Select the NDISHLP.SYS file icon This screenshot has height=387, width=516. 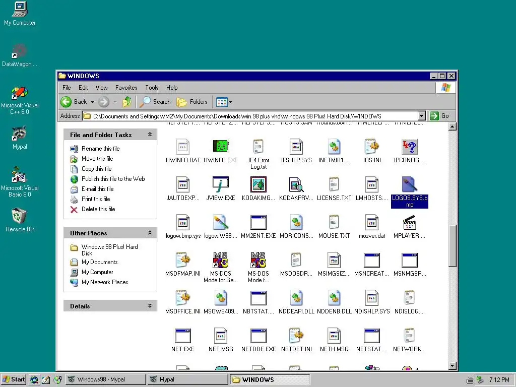[372, 298]
